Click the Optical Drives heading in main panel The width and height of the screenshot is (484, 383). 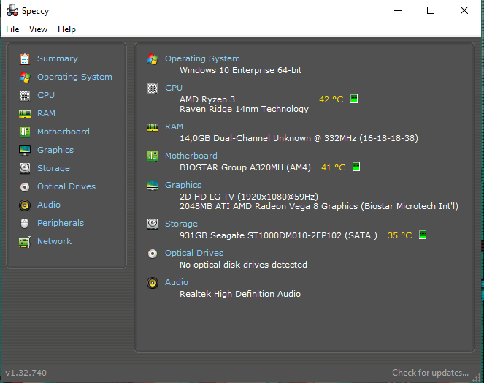click(x=194, y=253)
